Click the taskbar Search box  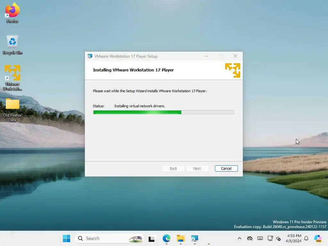click(110, 238)
